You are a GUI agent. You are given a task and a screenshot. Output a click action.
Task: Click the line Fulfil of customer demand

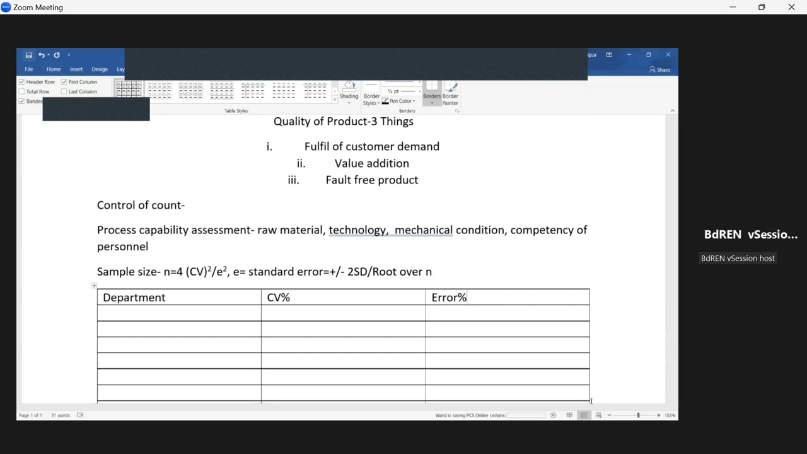[x=372, y=146]
